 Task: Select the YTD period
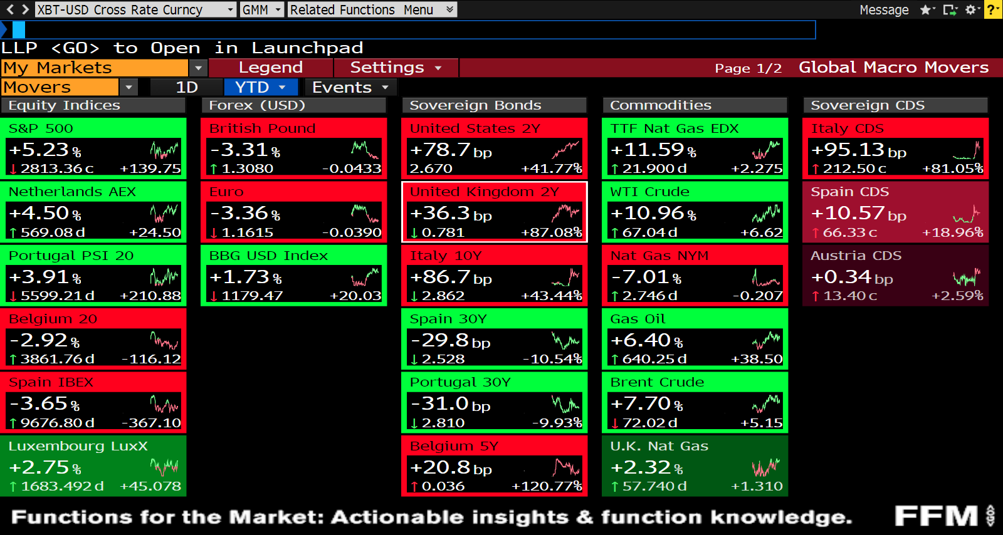coord(261,87)
